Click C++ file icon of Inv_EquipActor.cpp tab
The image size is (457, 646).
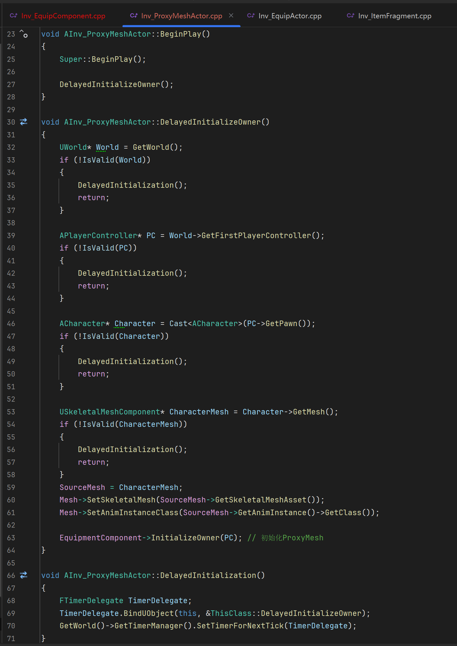coord(251,15)
